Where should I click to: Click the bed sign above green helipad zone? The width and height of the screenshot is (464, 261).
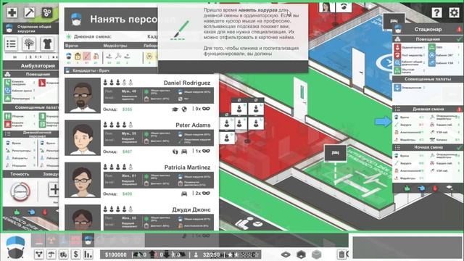tap(335, 153)
